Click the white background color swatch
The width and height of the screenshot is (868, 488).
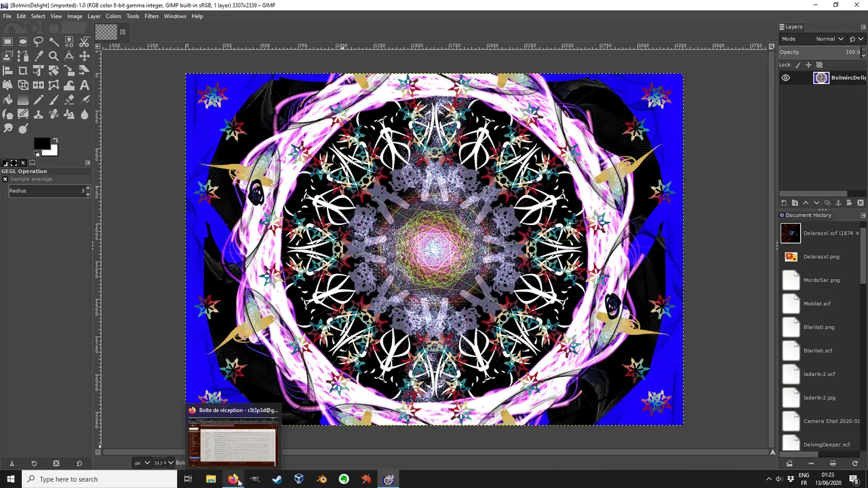tap(52, 151)
